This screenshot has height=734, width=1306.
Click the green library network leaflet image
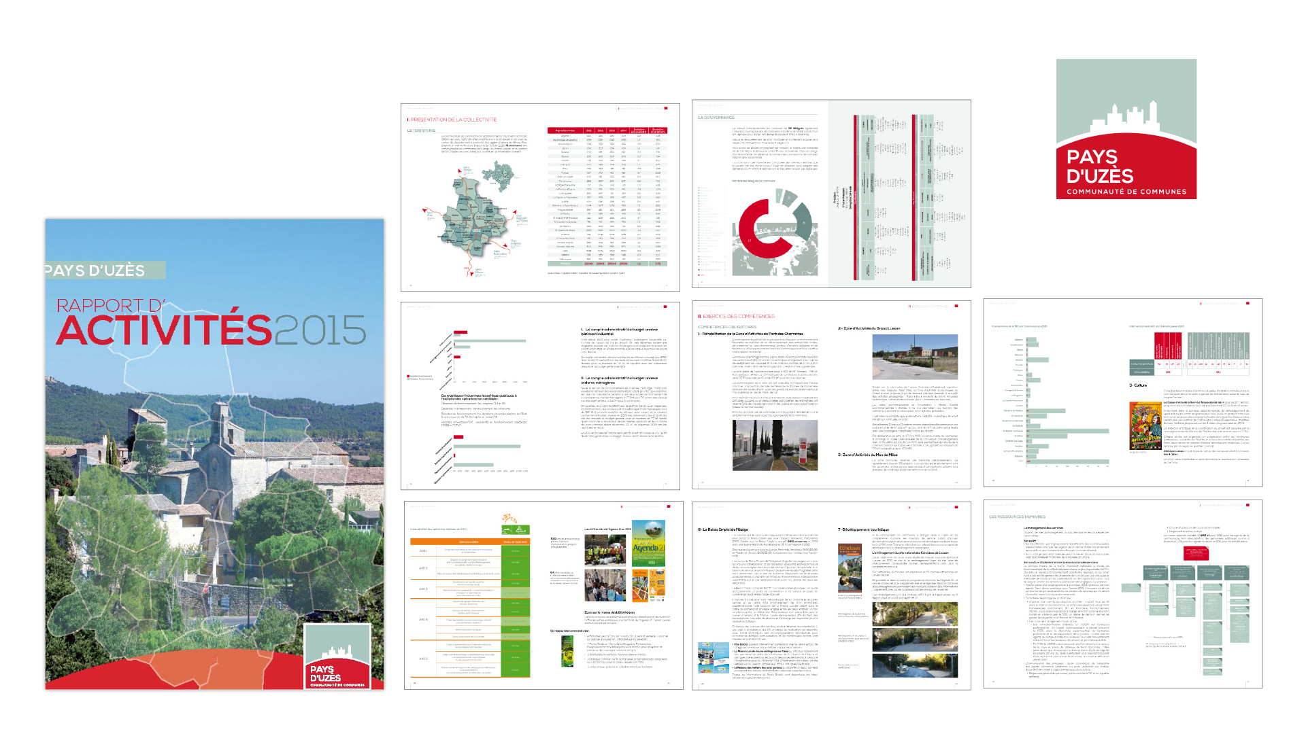pos(567,651)
